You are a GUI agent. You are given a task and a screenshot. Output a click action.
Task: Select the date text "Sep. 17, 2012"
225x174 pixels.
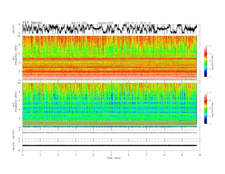[x=79, y=23]
